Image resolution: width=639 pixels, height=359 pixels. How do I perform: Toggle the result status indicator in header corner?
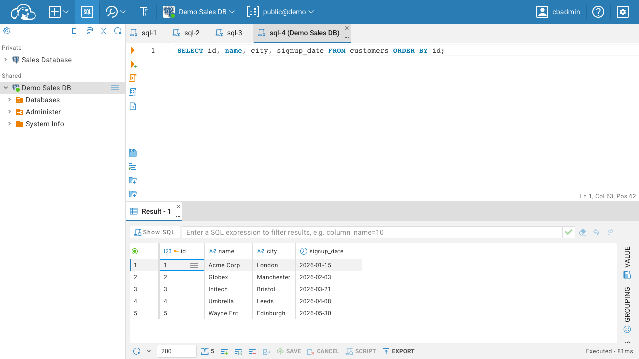(x=134, y=251)
